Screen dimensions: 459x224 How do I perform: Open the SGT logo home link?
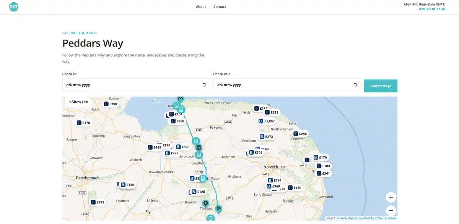point(14,7)
